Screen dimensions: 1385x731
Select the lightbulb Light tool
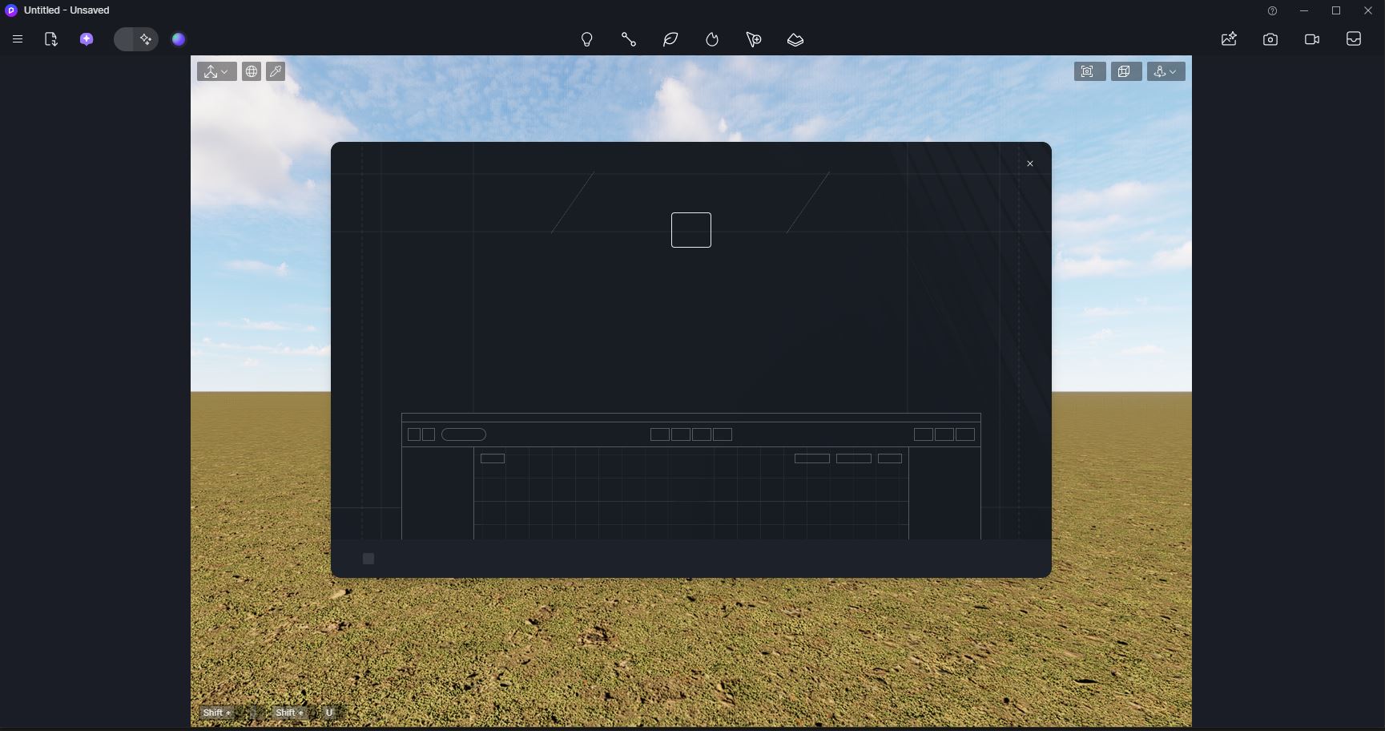coord(586,39)
